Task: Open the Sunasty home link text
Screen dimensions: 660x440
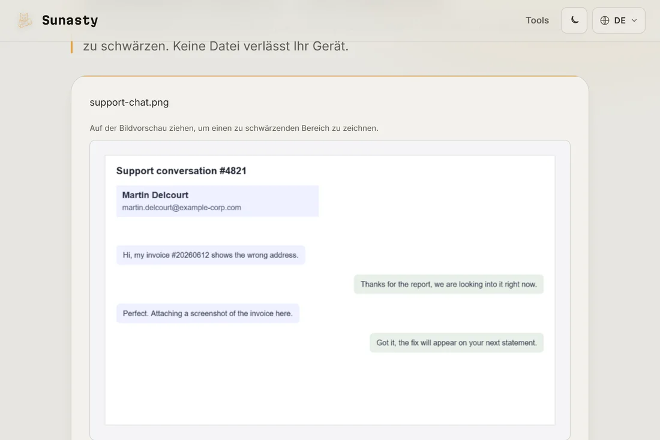Action: 70,20
